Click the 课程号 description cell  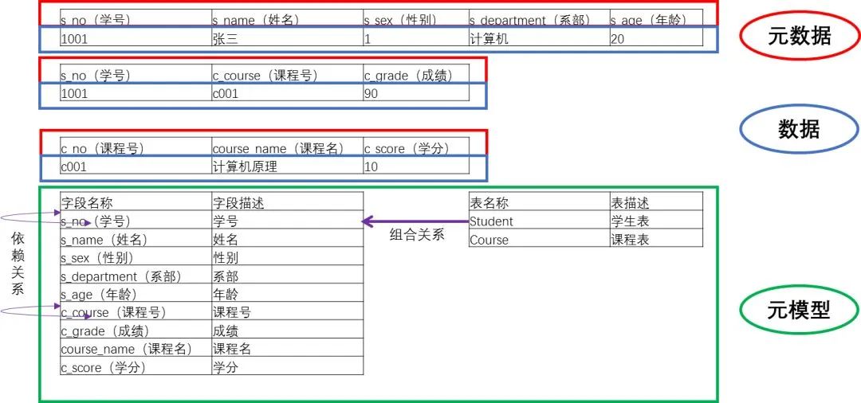click(287, 311)
